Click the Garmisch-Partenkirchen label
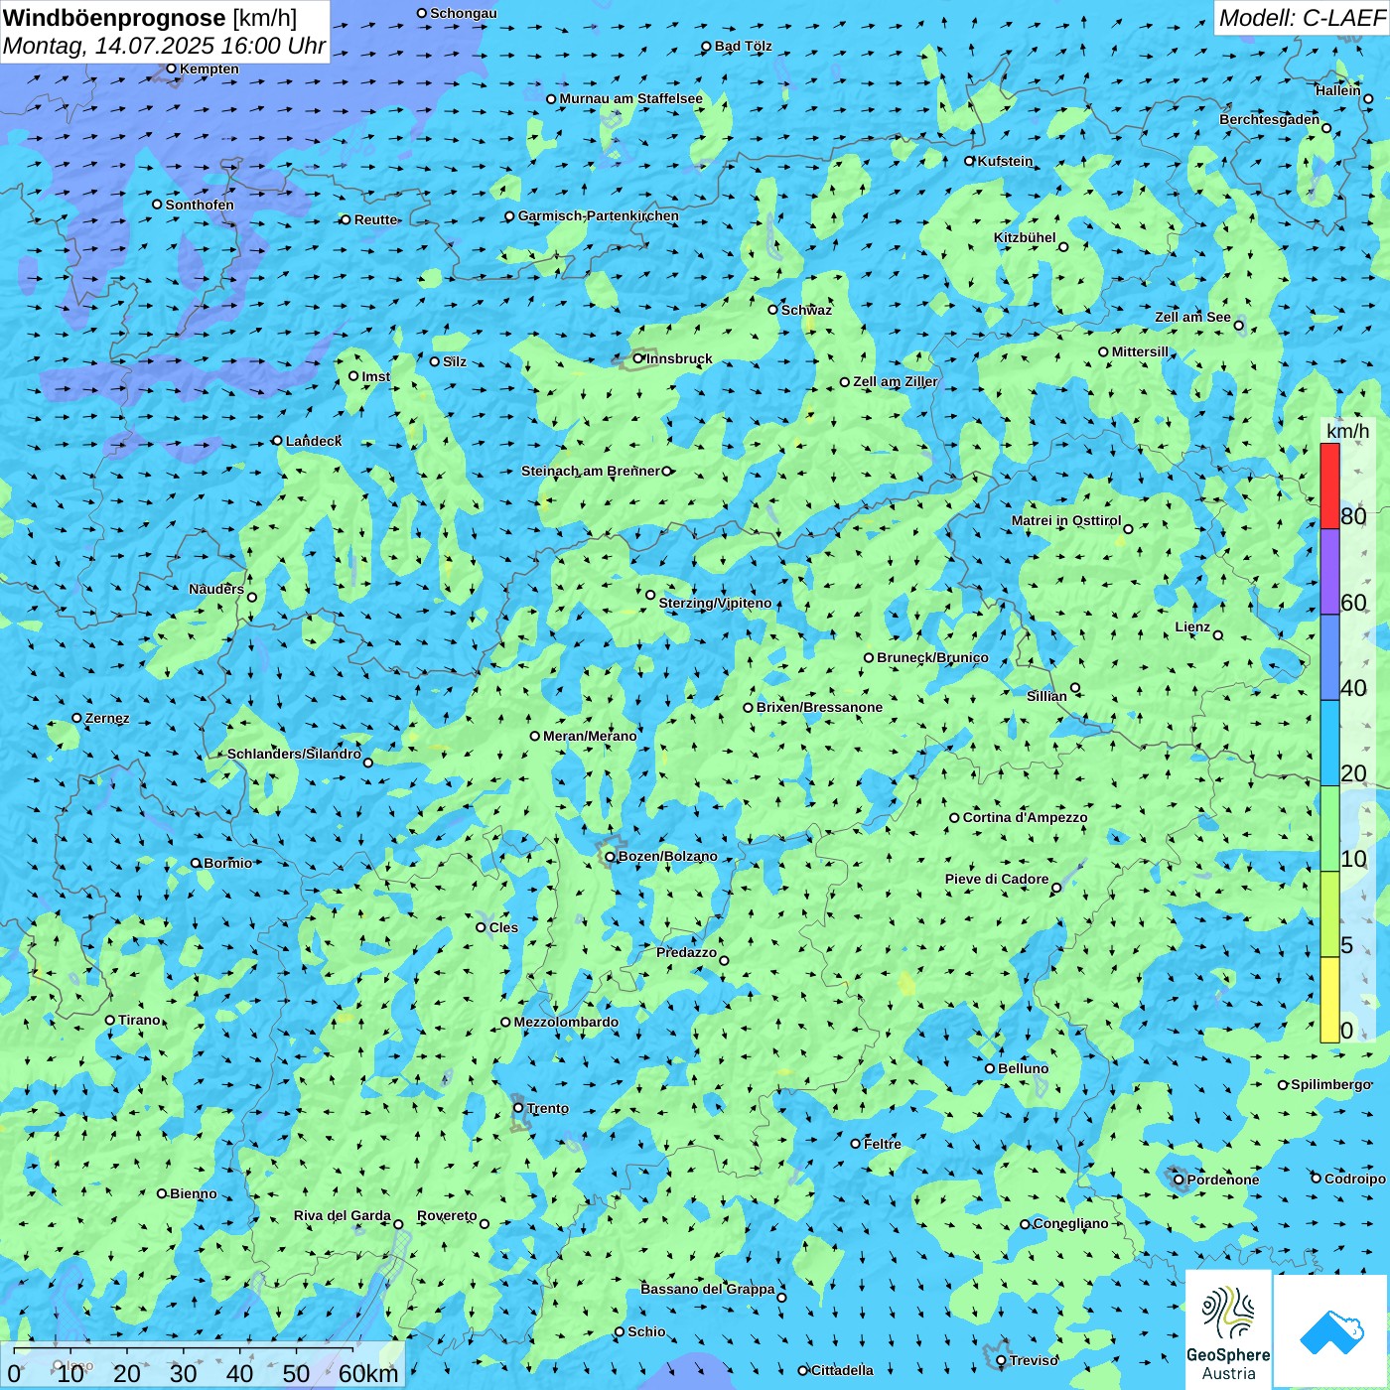 pos(599,215)
